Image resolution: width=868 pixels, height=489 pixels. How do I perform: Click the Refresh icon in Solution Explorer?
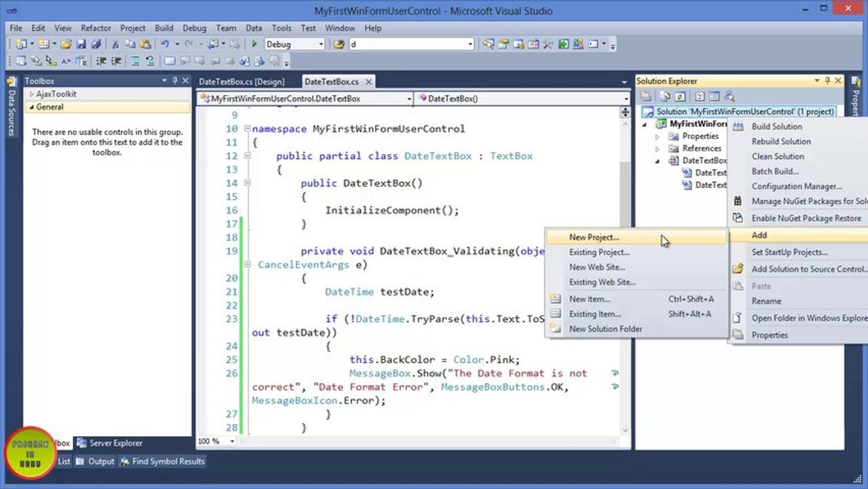coord(680,96)
